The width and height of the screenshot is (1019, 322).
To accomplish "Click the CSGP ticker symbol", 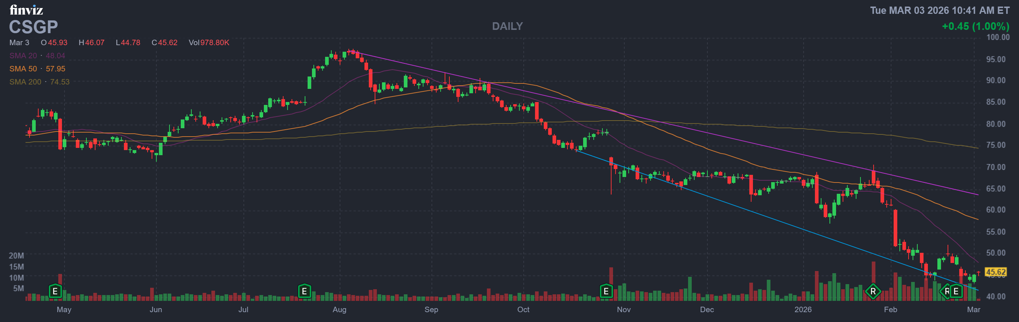I will click(x=34, y=27).
